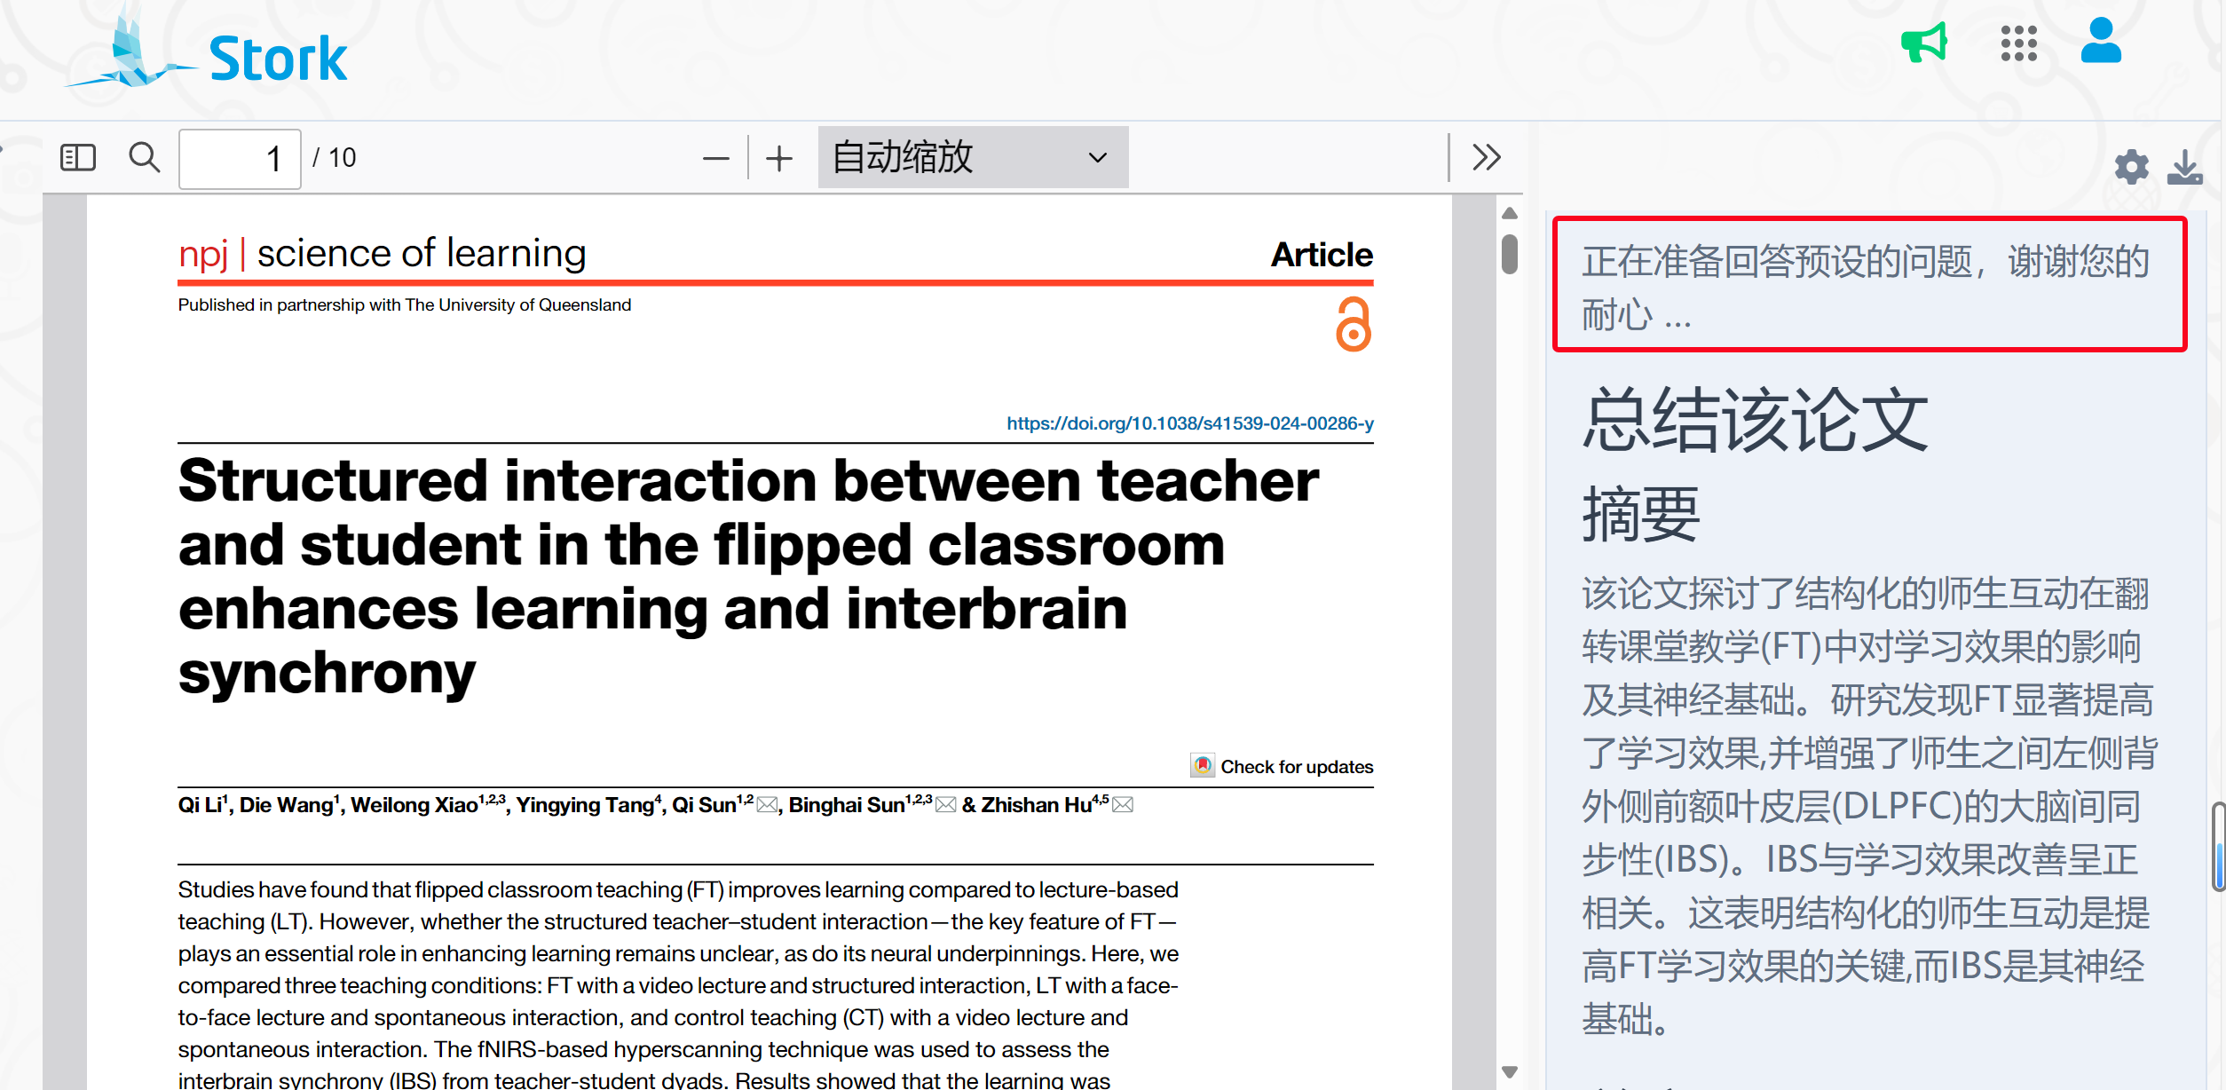Click the PDF scrollbar down arrow
The image size is (2226, 1090).
[1510, 1072]
